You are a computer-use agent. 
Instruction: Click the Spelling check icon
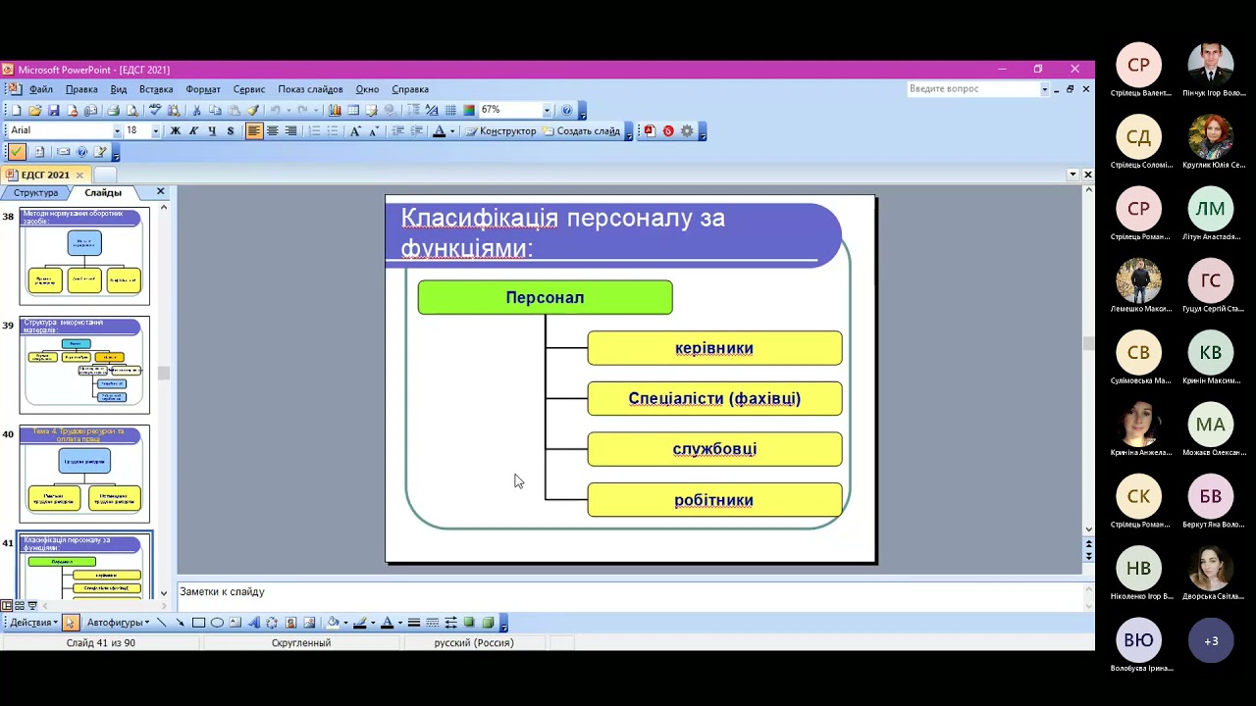click(x=156, y=110)
